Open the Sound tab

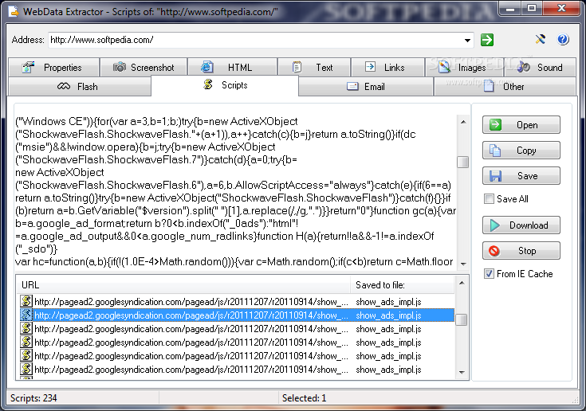point(541,67)
